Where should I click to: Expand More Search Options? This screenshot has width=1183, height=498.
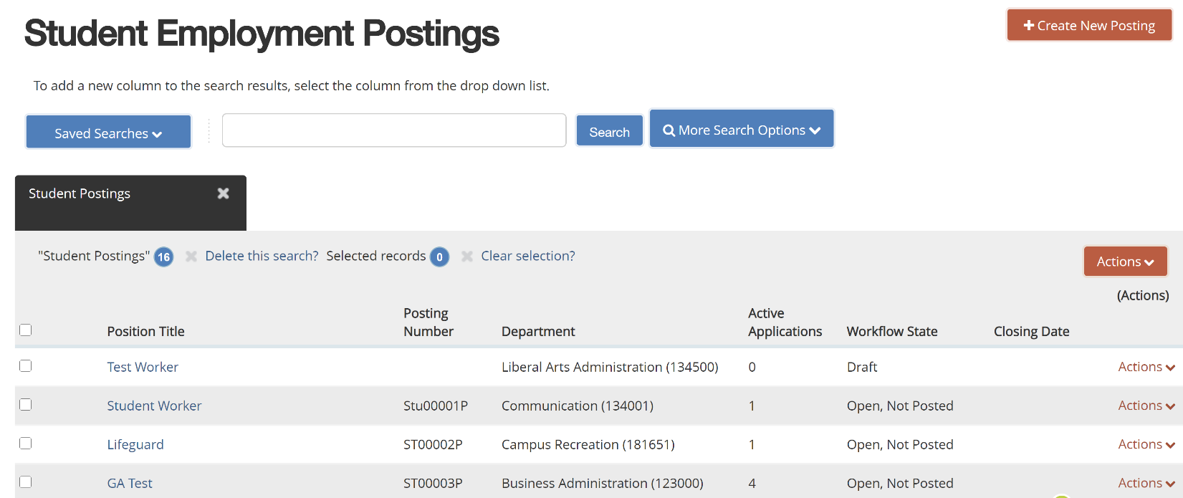tap(742, 130)
